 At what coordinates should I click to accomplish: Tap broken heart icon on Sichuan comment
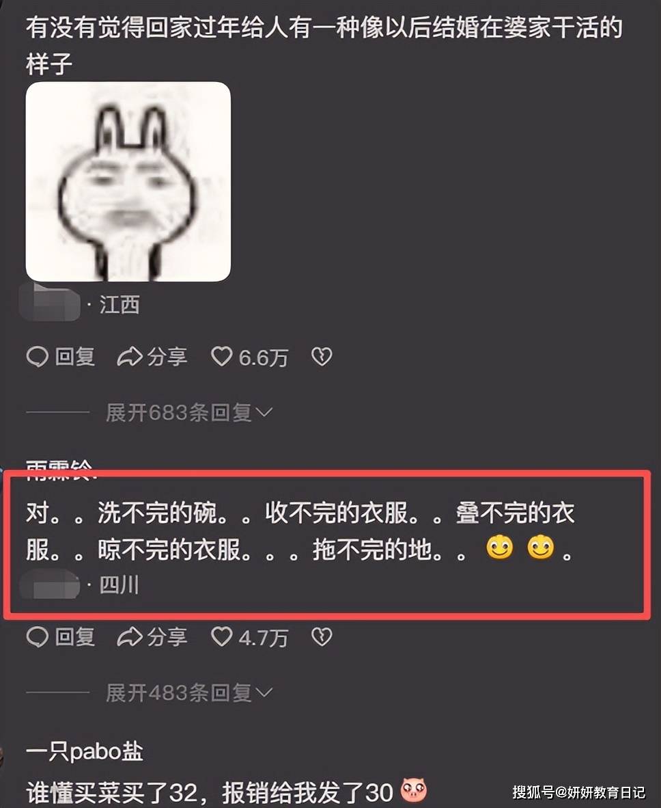tap(322, 637)
